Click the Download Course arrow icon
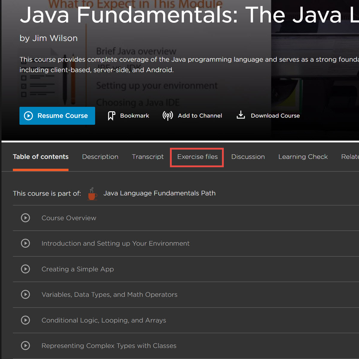359x359 pixels. (x=241, y=115)
